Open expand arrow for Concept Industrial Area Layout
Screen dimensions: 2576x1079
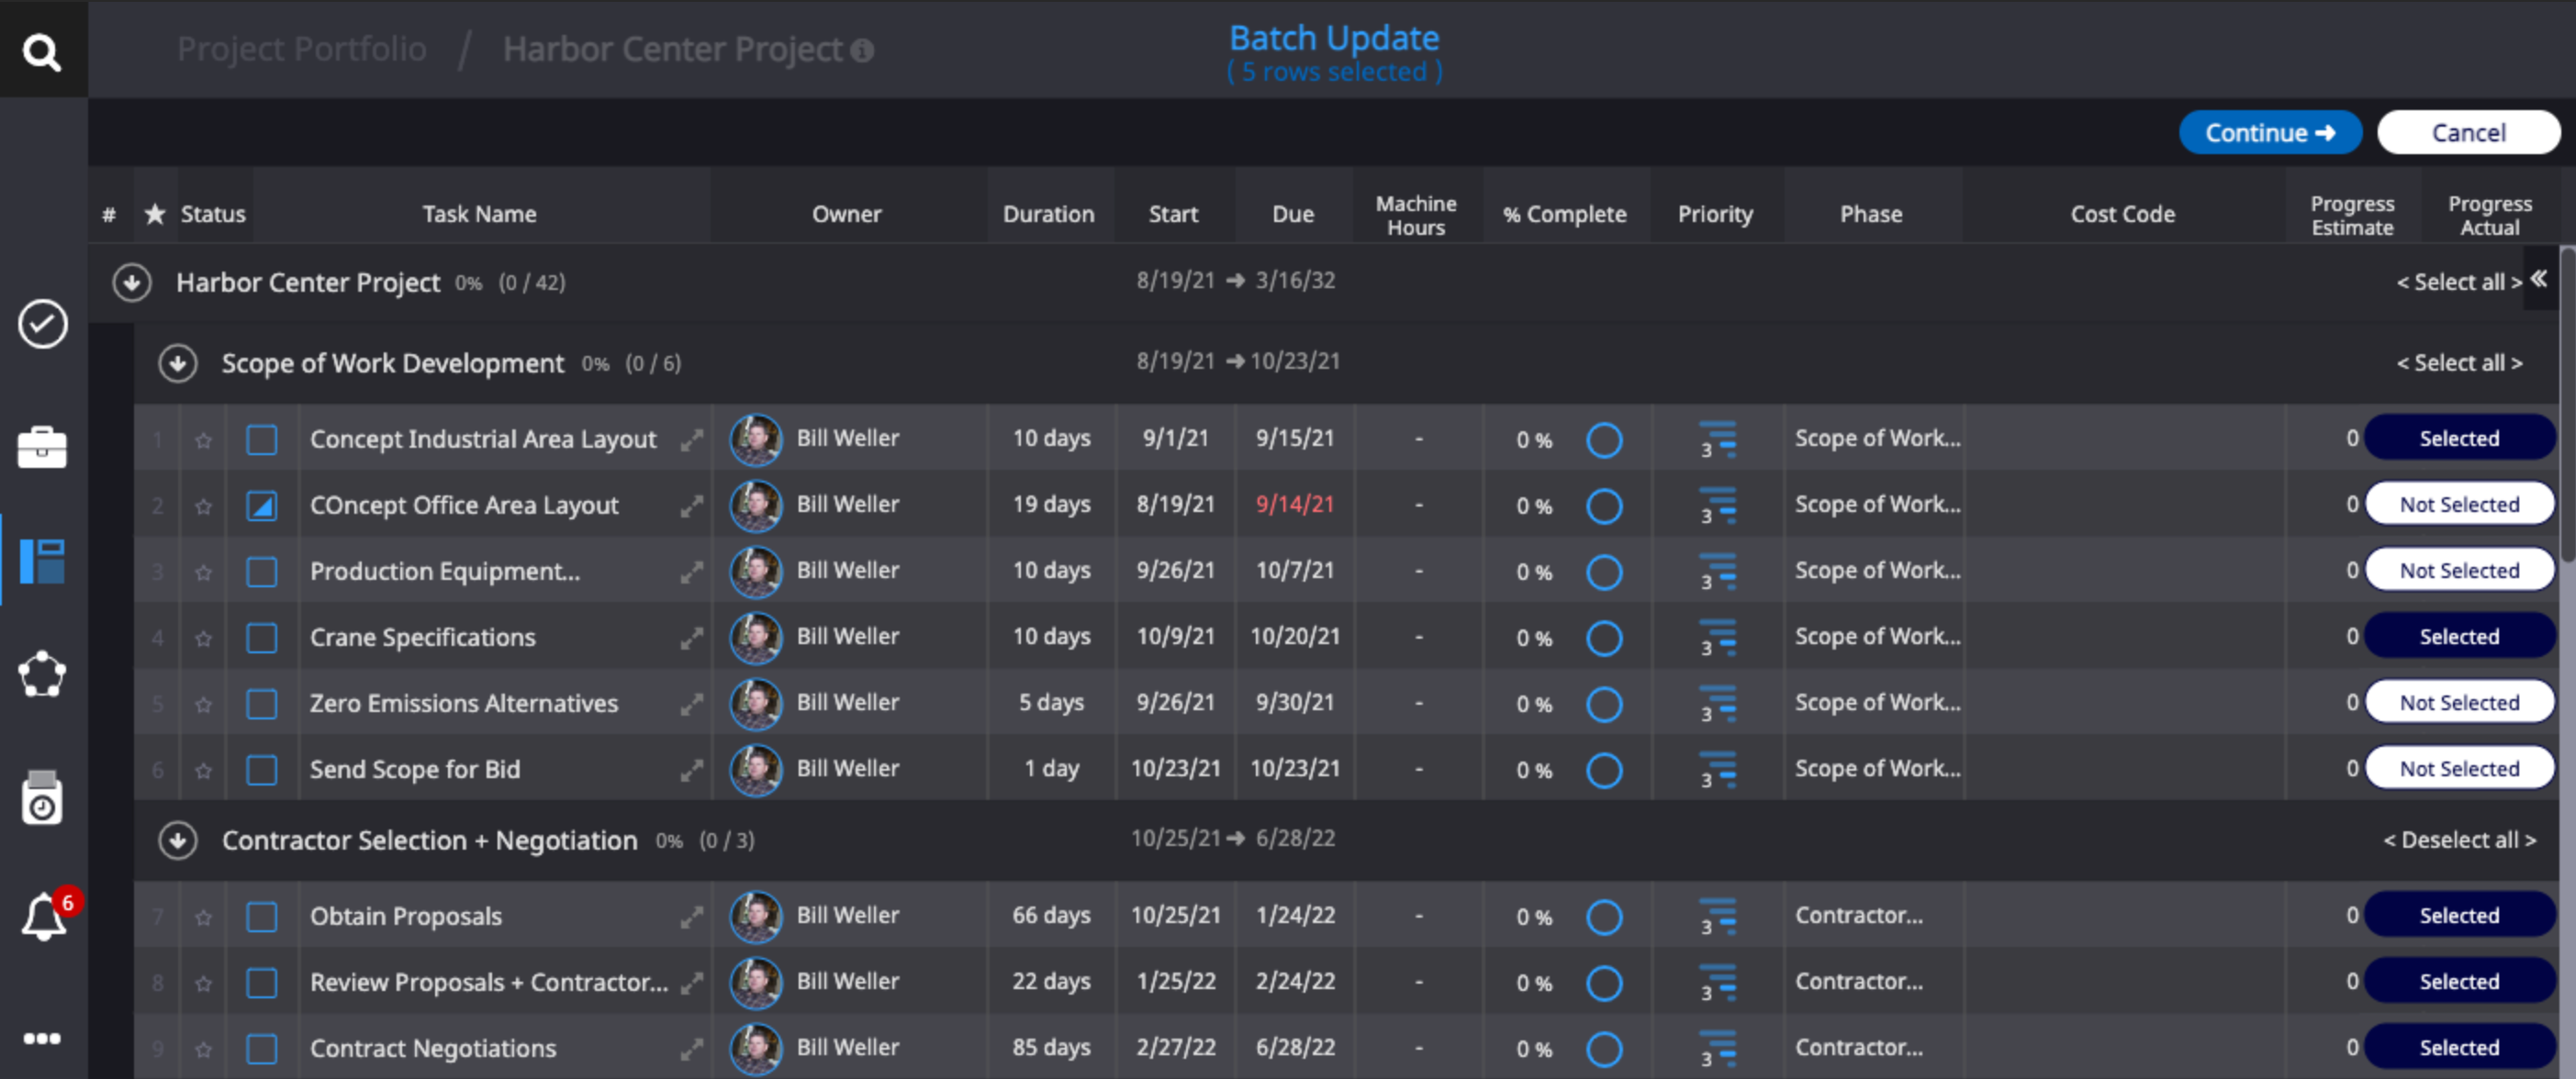pos(691,439)
